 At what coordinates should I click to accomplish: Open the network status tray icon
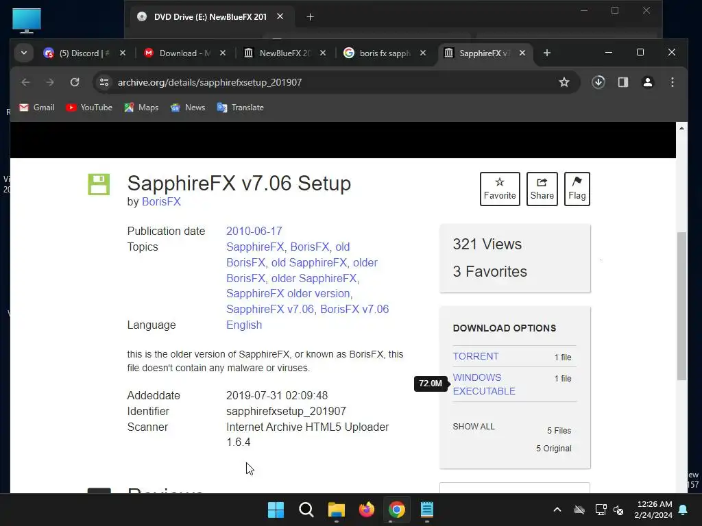601,510
